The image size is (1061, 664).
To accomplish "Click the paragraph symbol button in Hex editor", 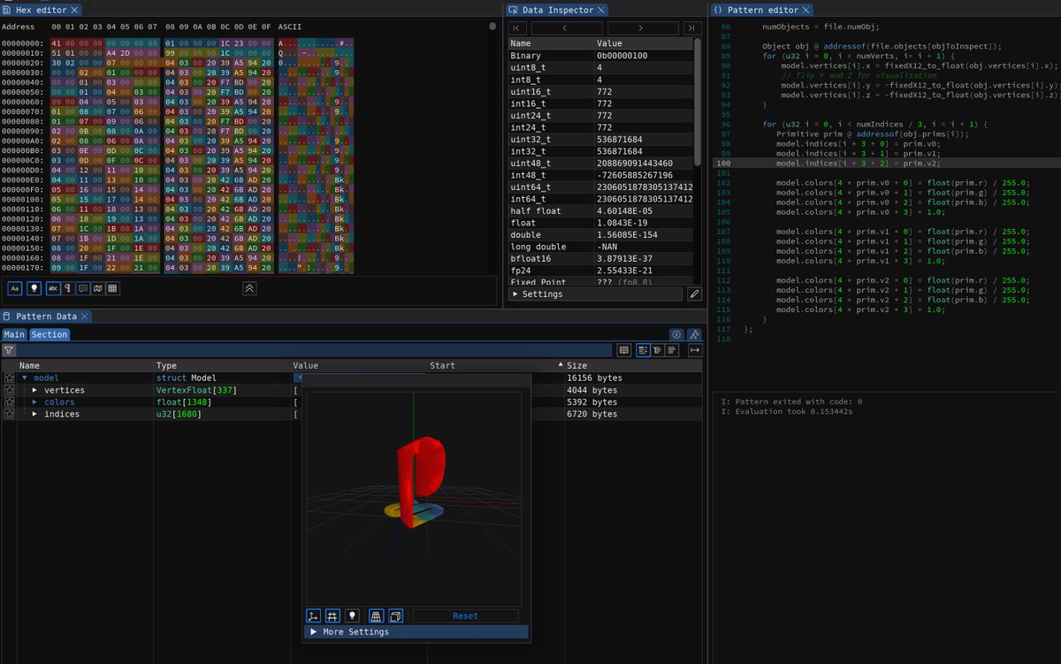I will pos(68,288).
